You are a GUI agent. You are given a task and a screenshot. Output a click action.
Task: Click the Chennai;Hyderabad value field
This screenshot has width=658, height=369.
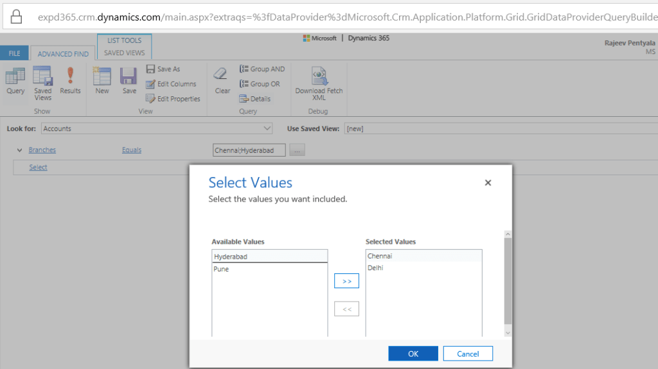click(x=249, y=150)
